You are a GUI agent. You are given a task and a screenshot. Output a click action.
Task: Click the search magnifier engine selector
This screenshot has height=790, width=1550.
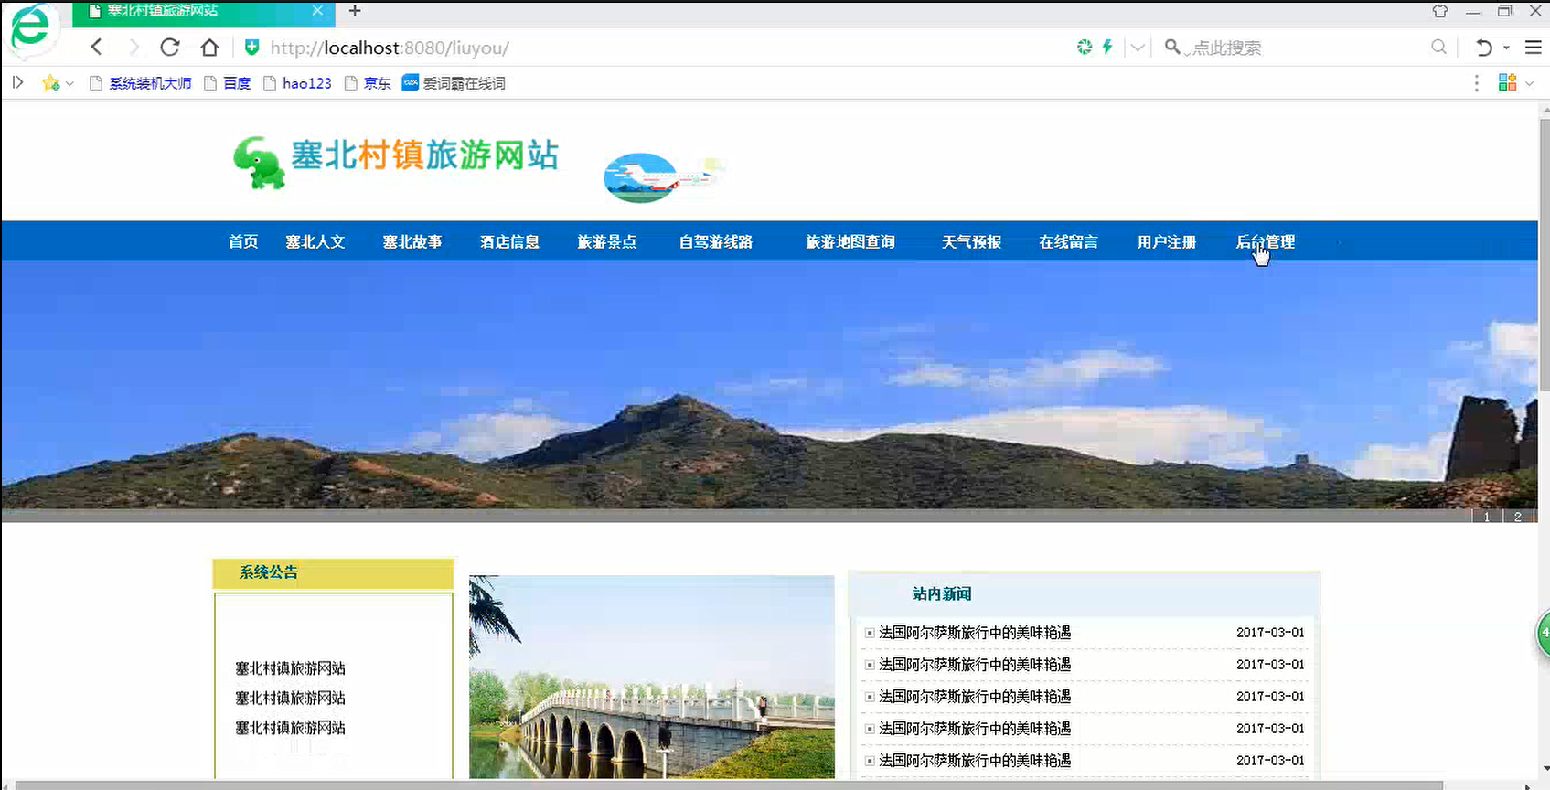(1174, 47)
